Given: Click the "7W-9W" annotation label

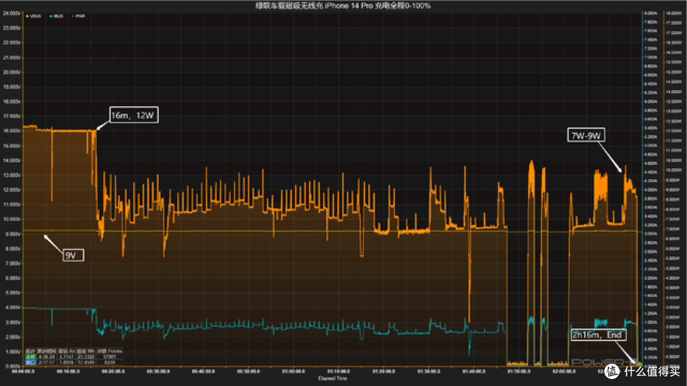Looking at the screenshot, I should coord(586,135).
